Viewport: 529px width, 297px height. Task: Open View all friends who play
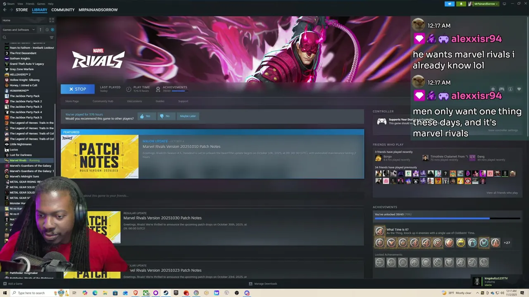tap(502, 193)
